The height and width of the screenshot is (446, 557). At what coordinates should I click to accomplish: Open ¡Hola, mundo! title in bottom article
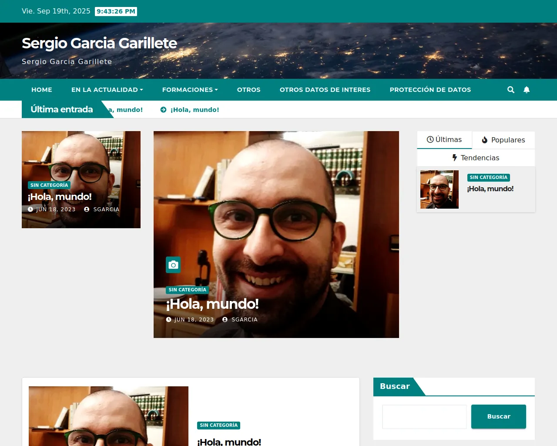[229, 442]
